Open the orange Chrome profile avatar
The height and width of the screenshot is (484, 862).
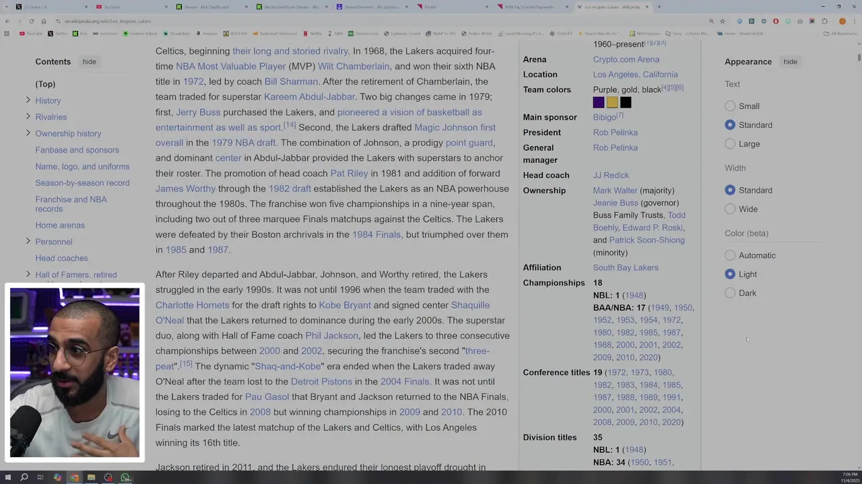(x=842, y=21)
